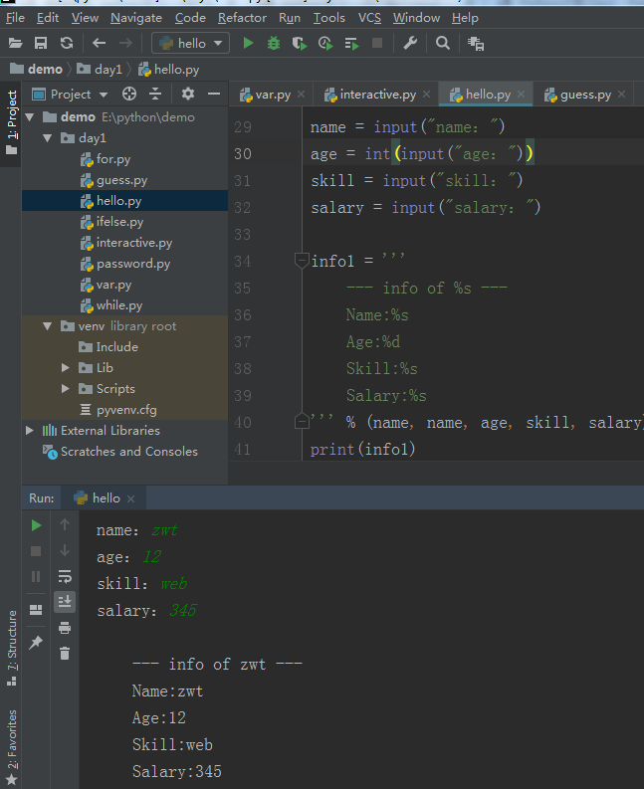The image size is (644, 789).
Task: Toggle scroll to end in Run console
Action: pyautogui.click(x=65, y=602)
